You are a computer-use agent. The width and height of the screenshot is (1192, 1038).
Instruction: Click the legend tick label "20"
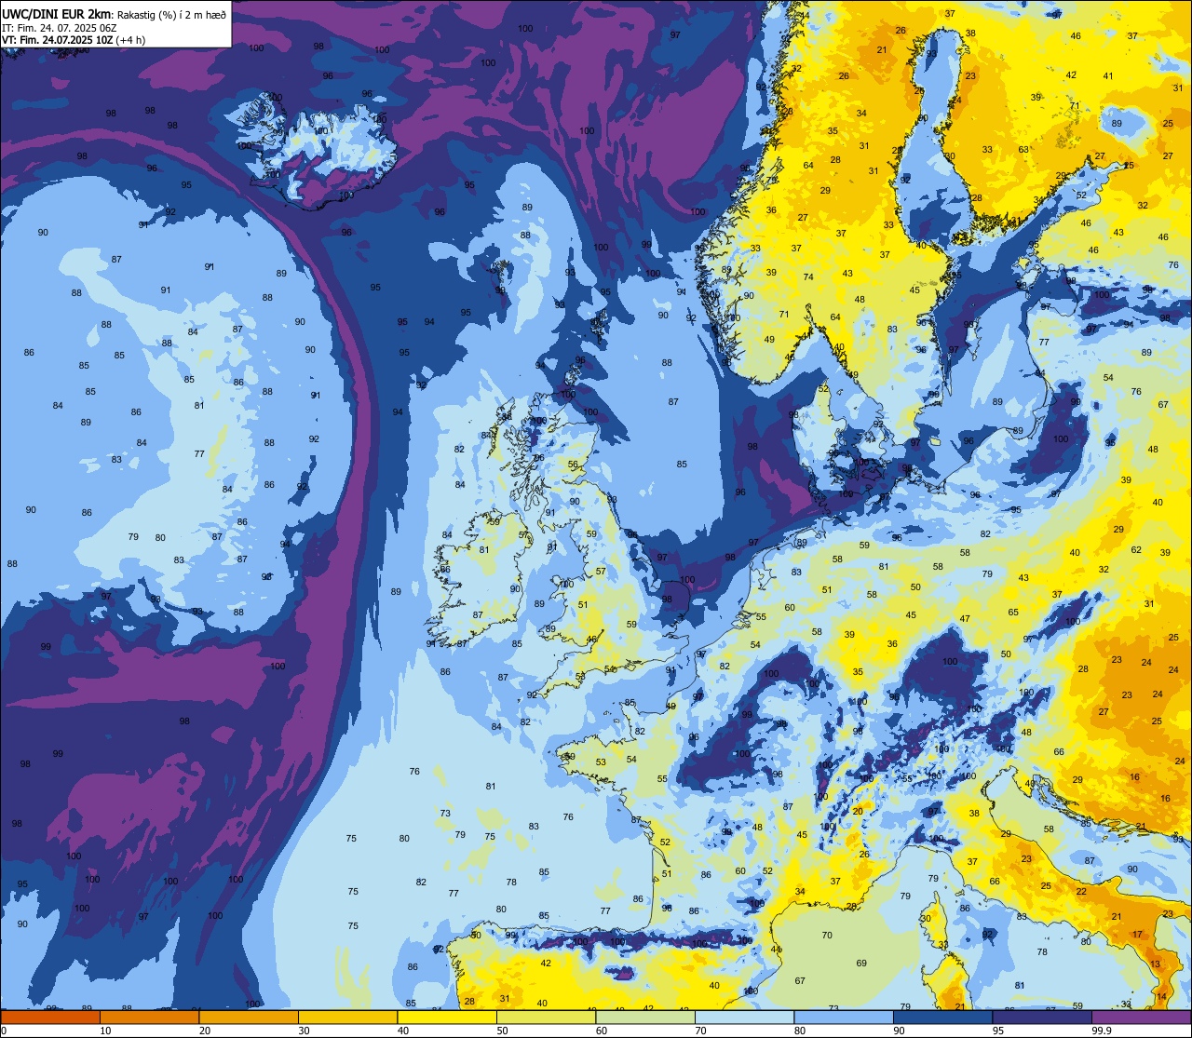tap(205, 1031)
